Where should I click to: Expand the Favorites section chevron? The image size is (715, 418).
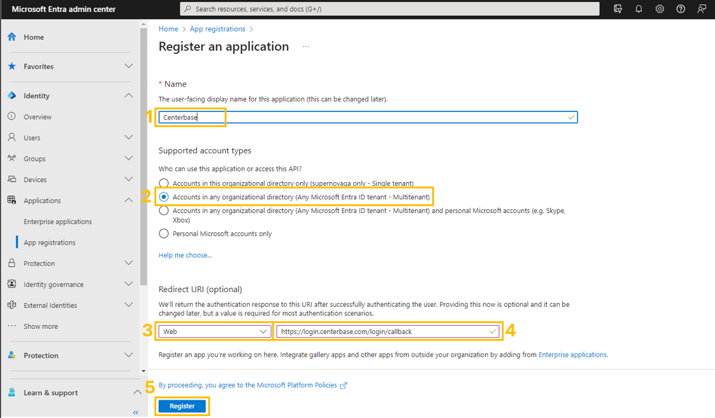point(128,66)
